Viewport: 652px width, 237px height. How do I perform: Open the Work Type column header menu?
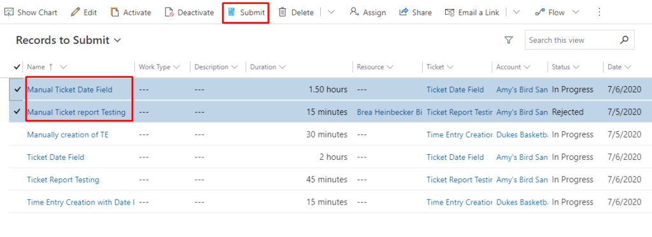coord(159,67)
